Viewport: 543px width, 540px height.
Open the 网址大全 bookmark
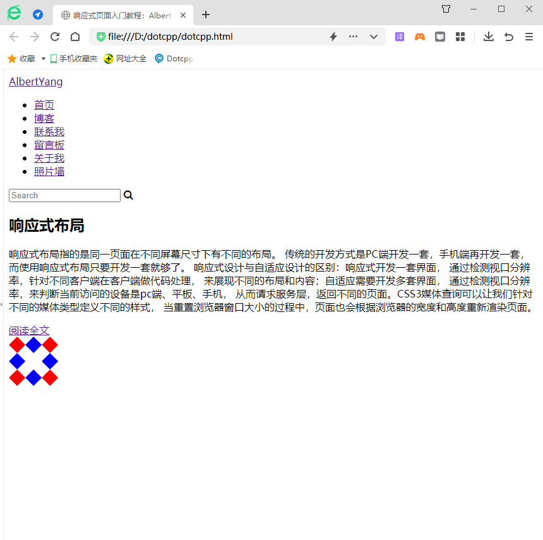[125, 59]
